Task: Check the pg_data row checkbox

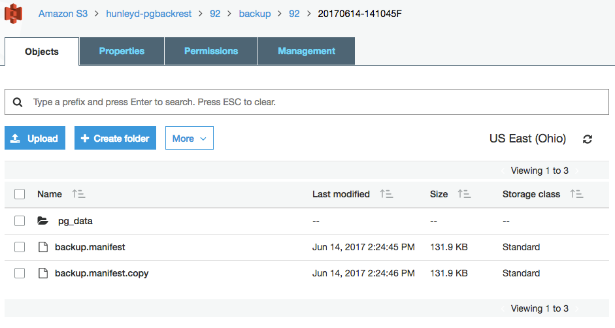Action: click(20, 221)
